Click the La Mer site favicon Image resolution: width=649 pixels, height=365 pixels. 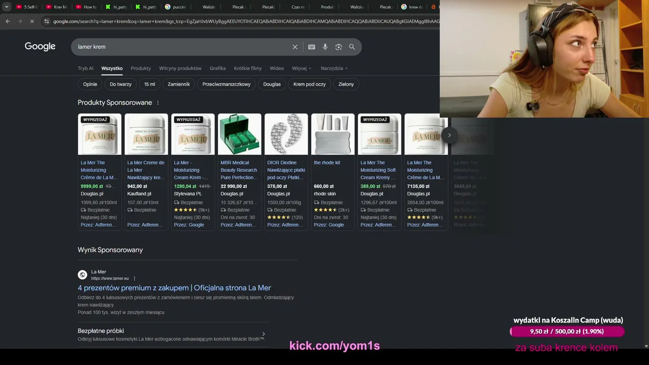82,275
